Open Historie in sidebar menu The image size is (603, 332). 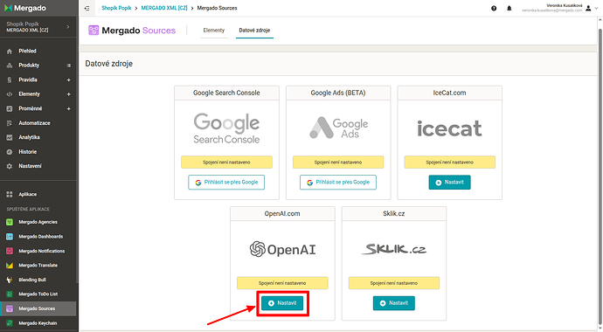point(28,152)
